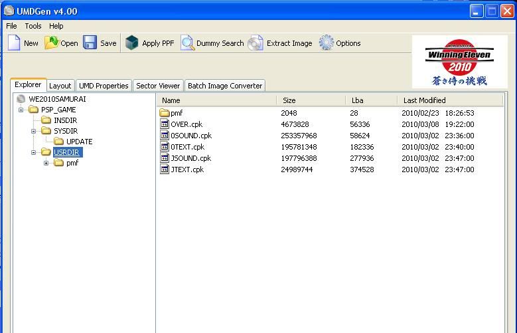
Task: Sort files by the Size column header
Action: 310,100
